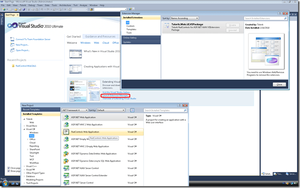This screenshot has width=300, height=188.
Task: Click the Connect To Team Foundation Server icon
Action: [x=12, y=39]
